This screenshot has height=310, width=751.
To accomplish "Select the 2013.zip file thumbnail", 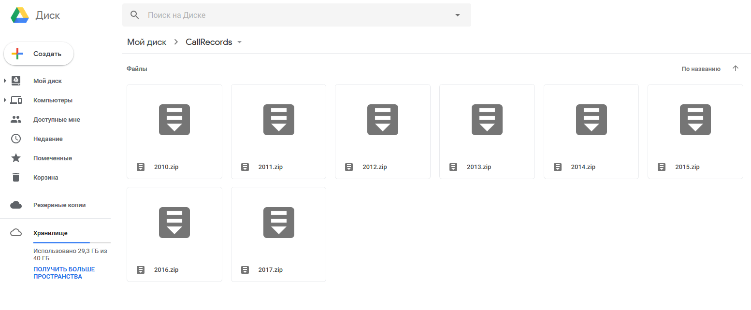I will click(487, 120).
